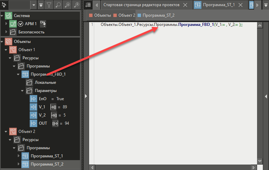Image resolution: width=269 pixels, height=170 pixels.
Task: Click the Объект 2 breadcrumb link
Action: coord(127,15)
